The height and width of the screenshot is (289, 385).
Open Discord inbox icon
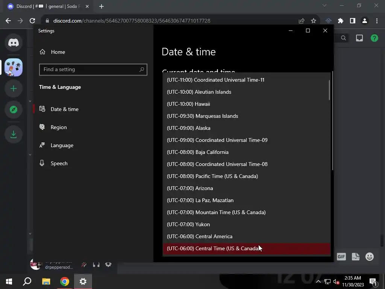click(359, 38)
